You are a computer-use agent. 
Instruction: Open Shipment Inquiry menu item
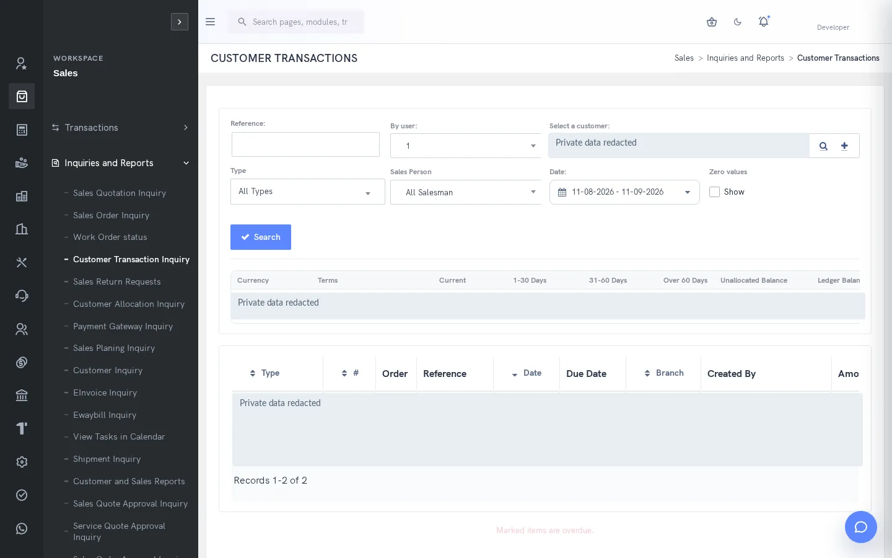pos(107,459)
